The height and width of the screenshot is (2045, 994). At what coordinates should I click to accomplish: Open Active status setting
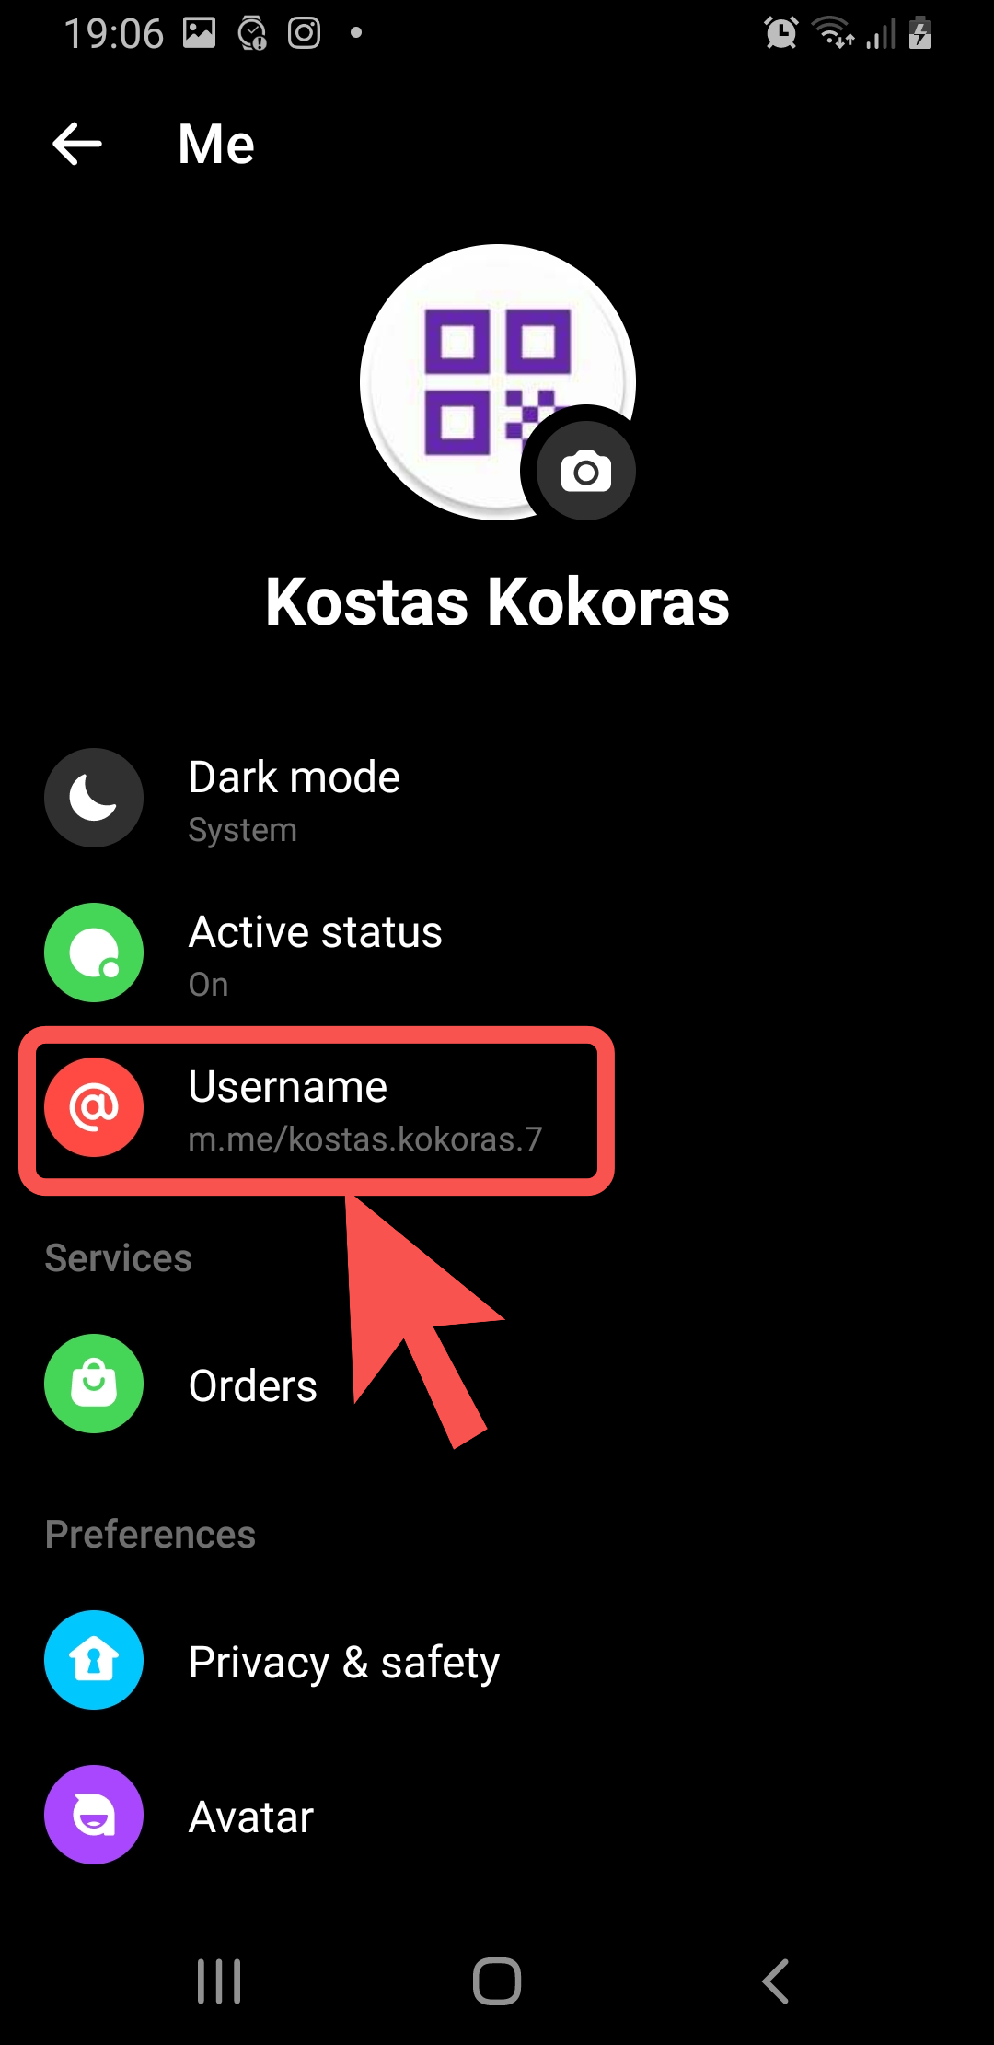(497, 952)
